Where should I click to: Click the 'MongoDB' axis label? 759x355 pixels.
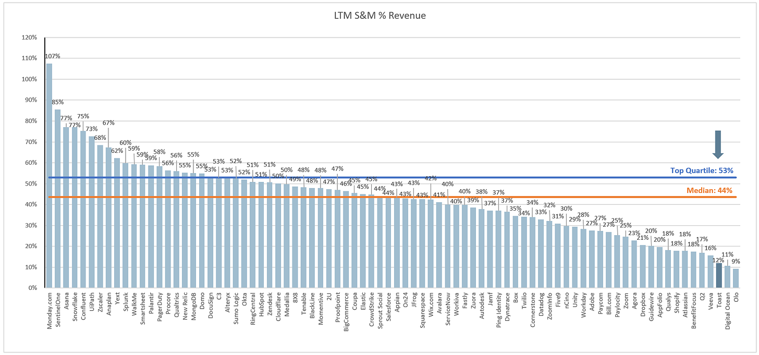193,306
